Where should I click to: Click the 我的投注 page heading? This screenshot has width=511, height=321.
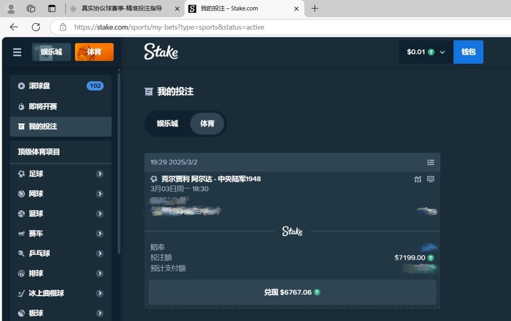pos(175,91)
